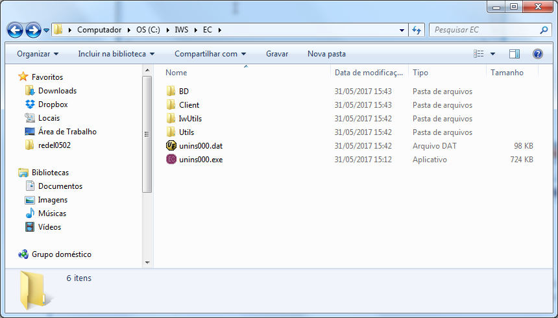Click the Arquivo DAT type cell

435,146
